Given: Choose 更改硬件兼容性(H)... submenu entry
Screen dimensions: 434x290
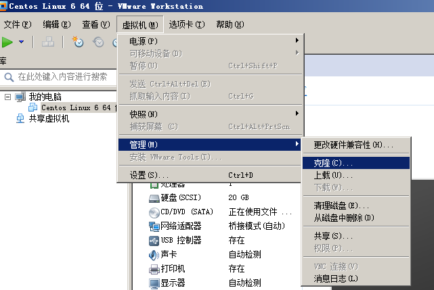Looking at the screenshot, I should pyautogui.click(x=356, y=145).
